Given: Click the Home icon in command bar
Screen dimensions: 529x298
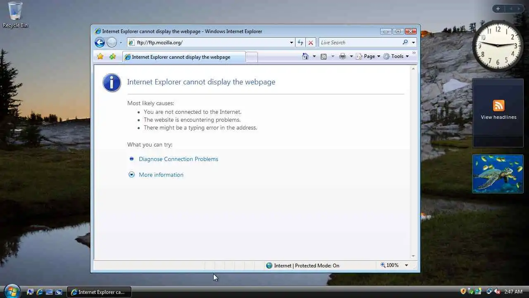Looking at the screenshot, I should pos(305,56).
